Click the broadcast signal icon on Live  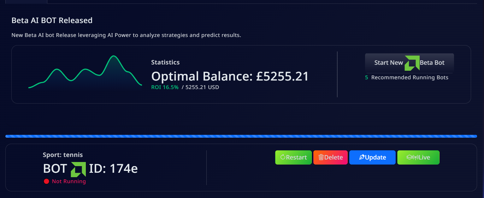416,157
